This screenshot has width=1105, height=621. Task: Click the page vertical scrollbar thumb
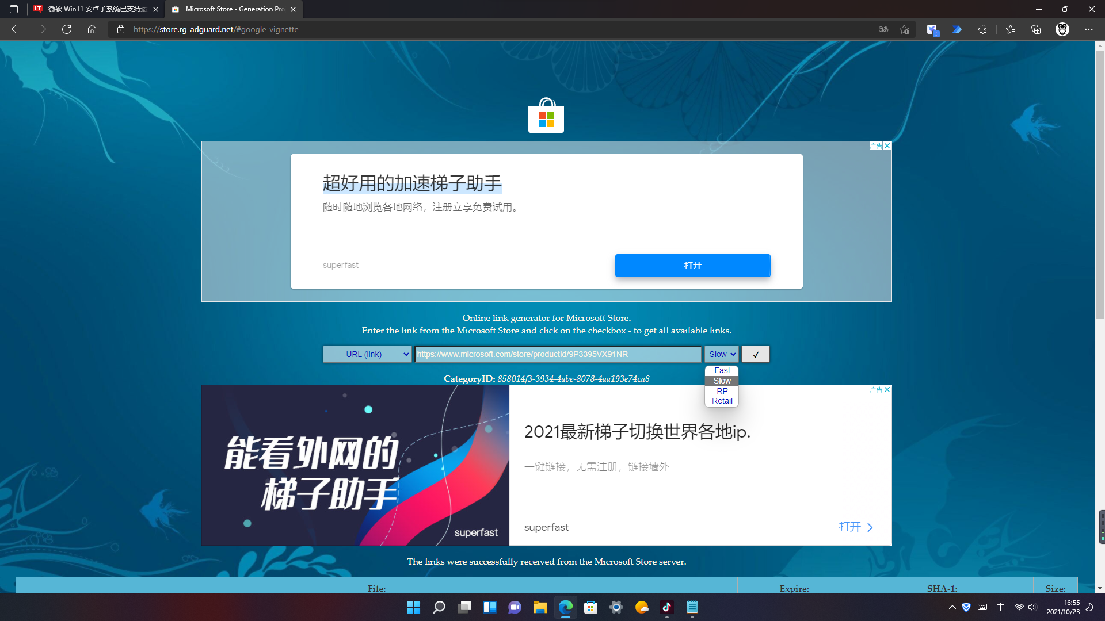tap(1100, 184)
